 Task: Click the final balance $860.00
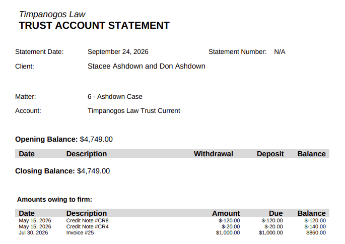pyautogui.click(x=316, y=233)
